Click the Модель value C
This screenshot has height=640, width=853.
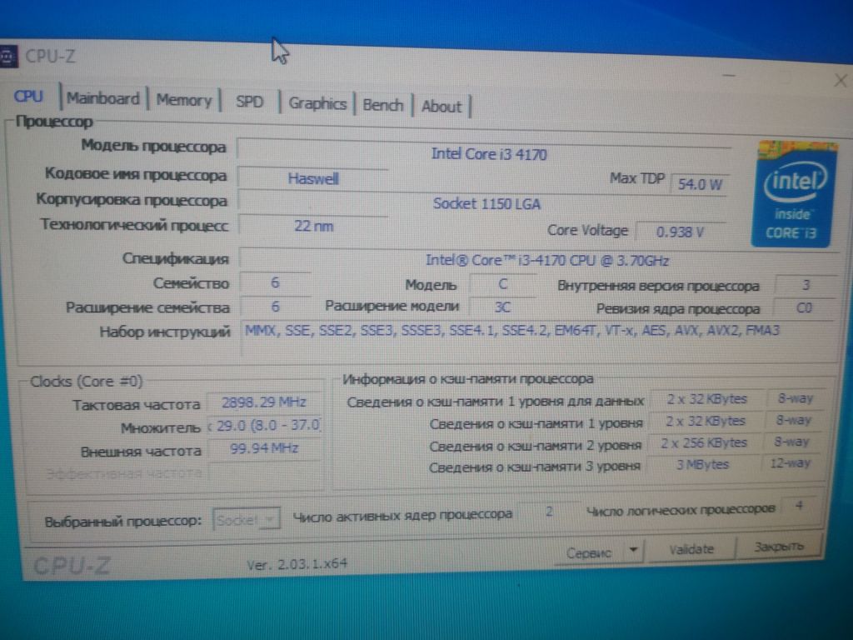click(x=502, y=284)
